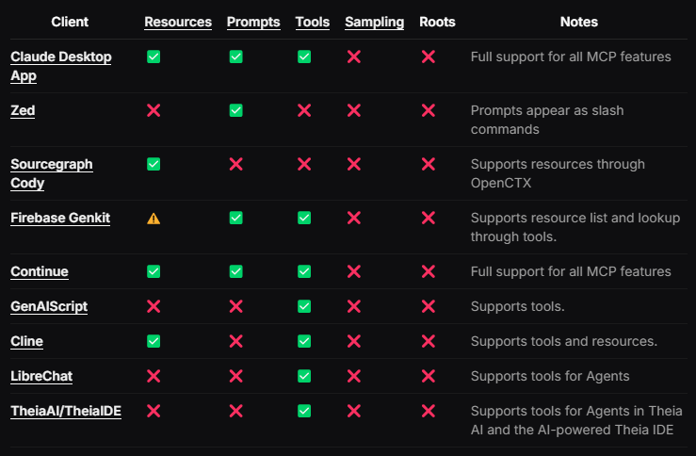Click the warning icon in Firebase Genkit row
This screenshot has width=696, height=456.
(154, 218)
